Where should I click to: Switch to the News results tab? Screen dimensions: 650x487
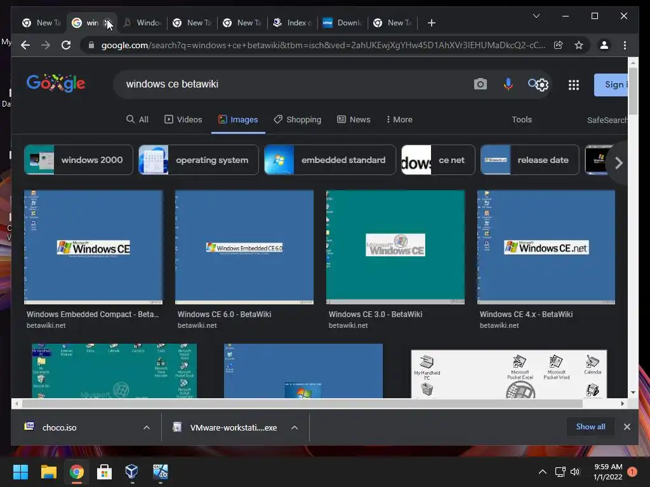click(354, 119)
